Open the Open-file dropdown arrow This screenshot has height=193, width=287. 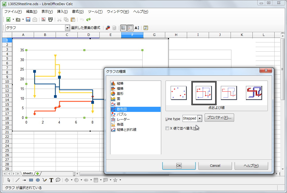pos(23,19)
